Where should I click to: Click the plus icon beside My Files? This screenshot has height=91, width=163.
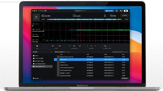pos(51,52)
